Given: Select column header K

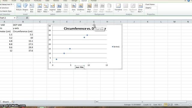Looking at the screenshot, I should point(148,22).
